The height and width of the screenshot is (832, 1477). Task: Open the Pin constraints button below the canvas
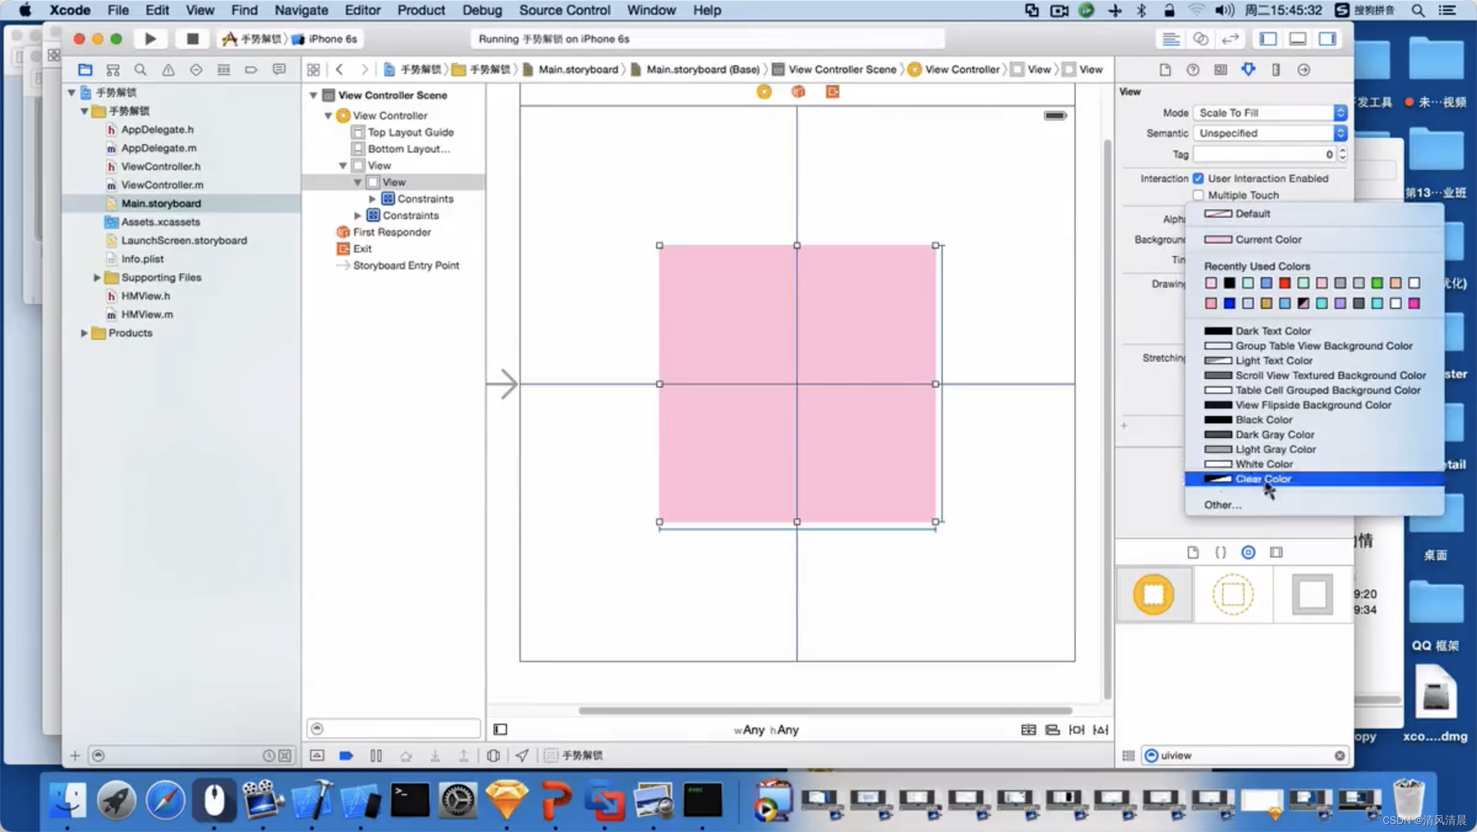click(1076, 729)
